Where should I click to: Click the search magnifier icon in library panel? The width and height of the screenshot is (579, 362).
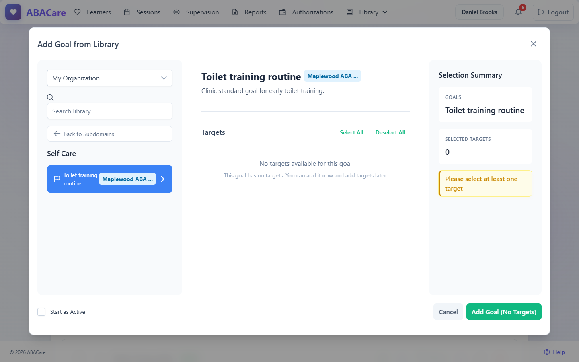tap(50, 97)
